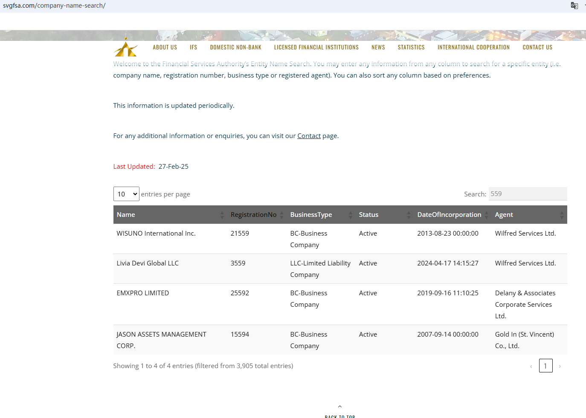Click Wilfred Services Ltd. in Livia Devi row

(525, 263)
